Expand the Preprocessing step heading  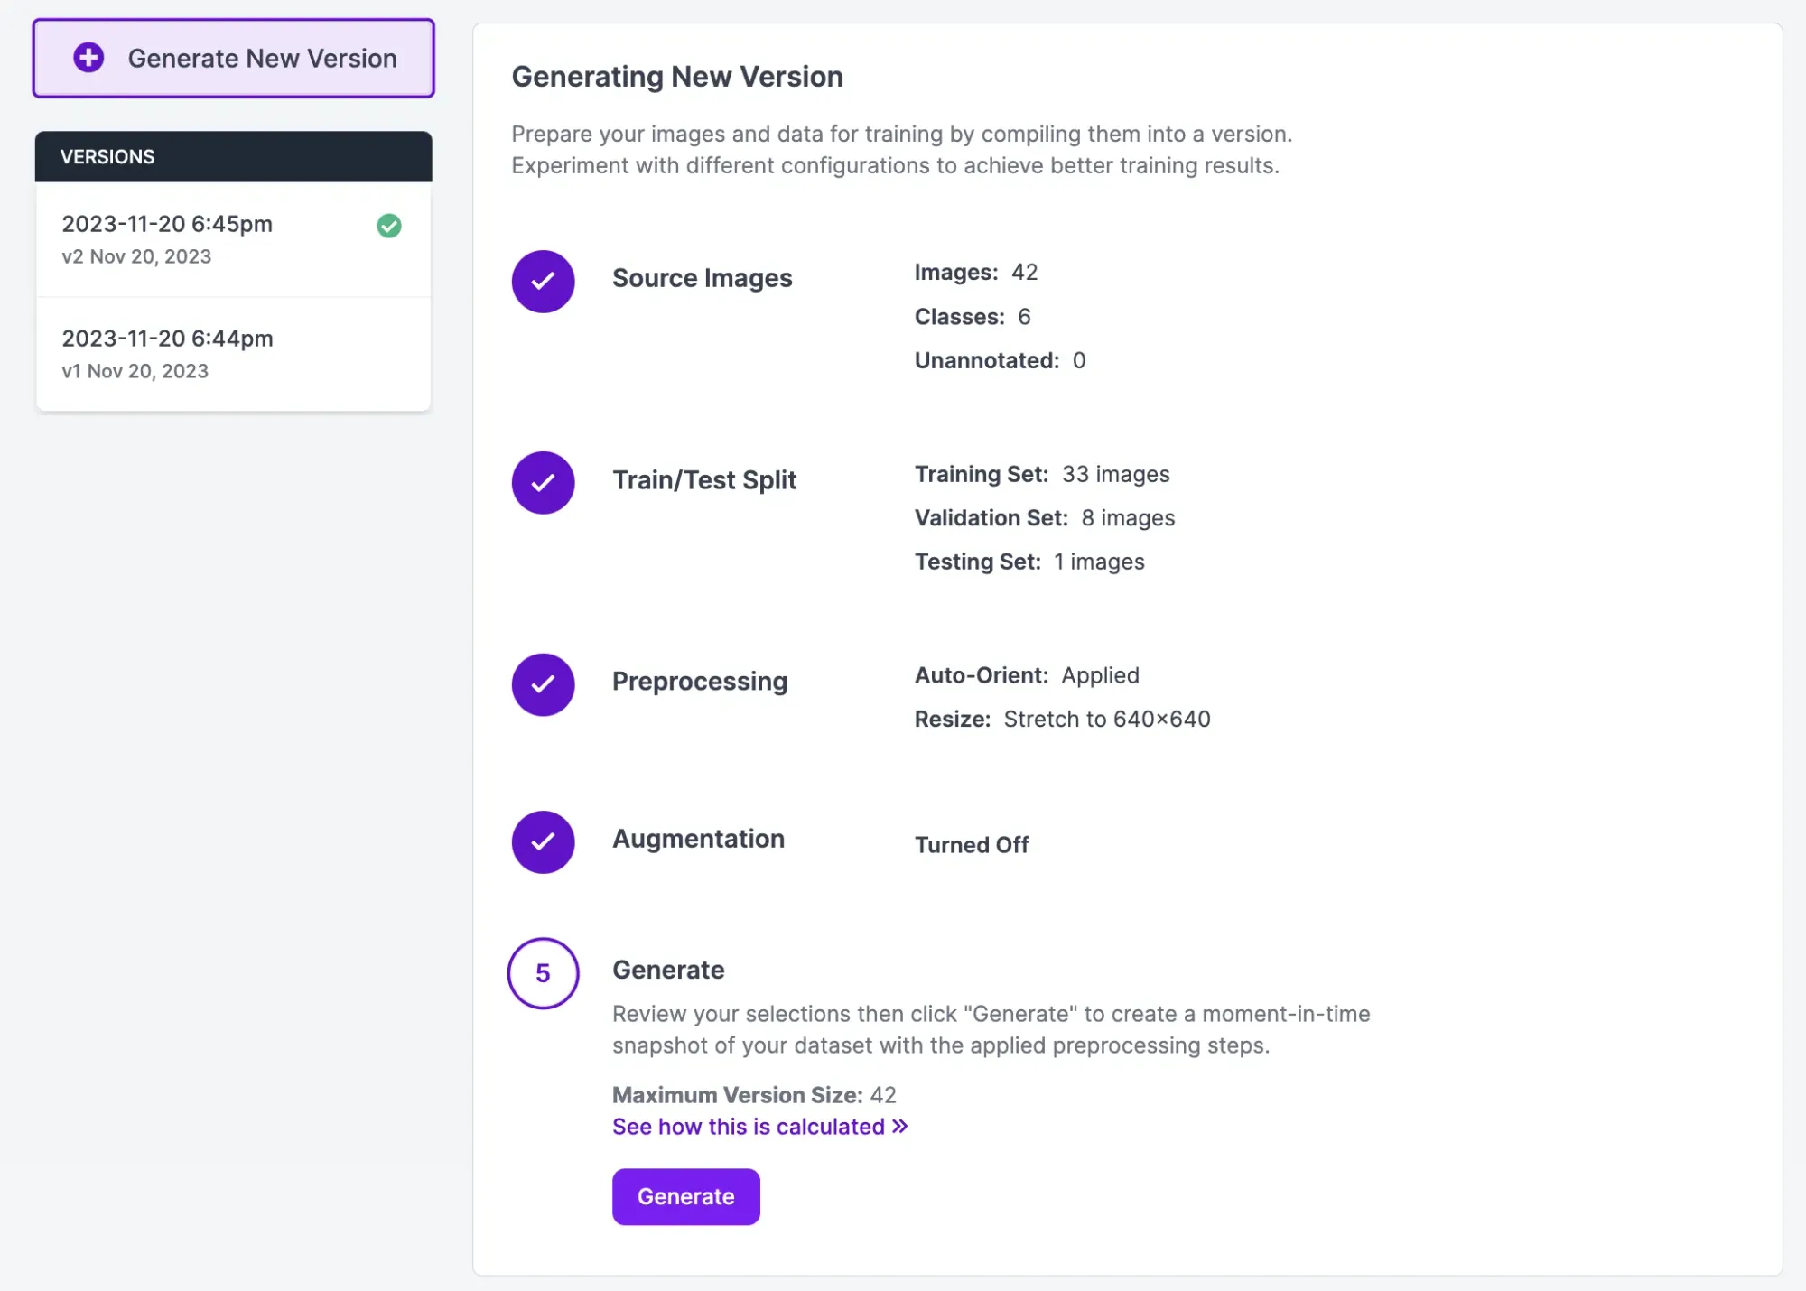point(699,682)
